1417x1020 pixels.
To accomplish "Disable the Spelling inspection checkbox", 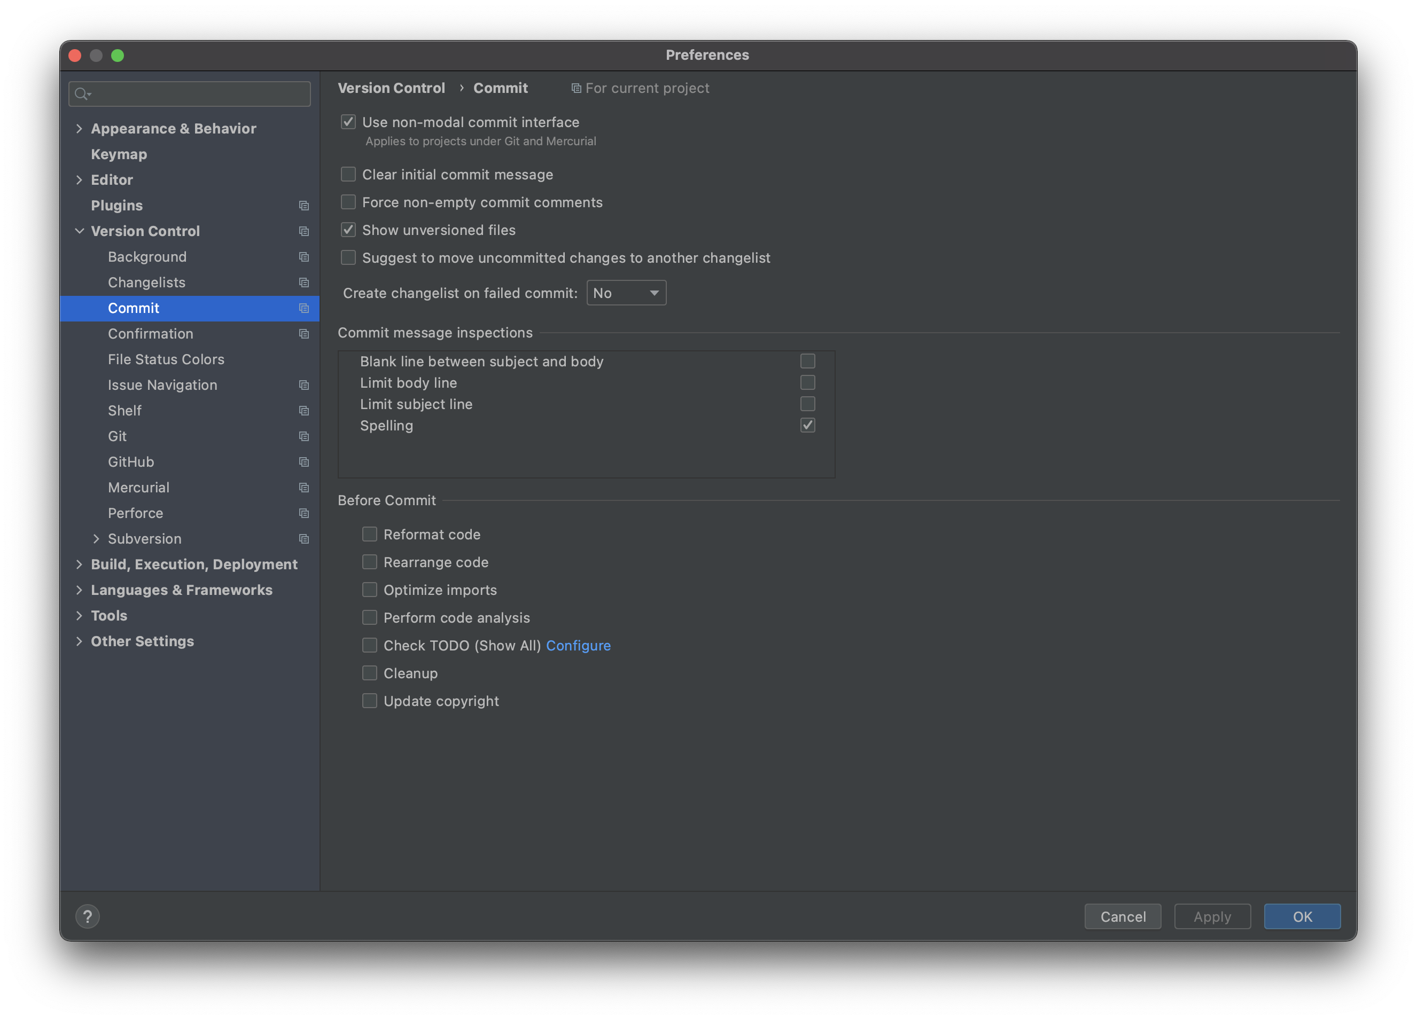I will (807, 426).
